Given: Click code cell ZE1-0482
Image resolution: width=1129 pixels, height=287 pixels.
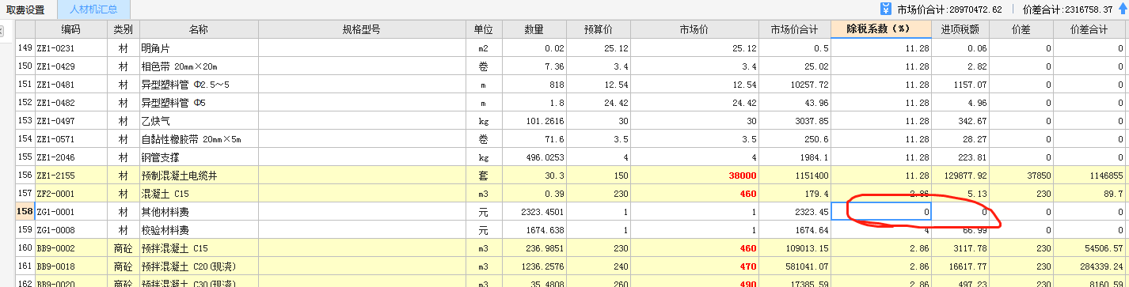Looking at the screenshot, I should tap(70, 103).
